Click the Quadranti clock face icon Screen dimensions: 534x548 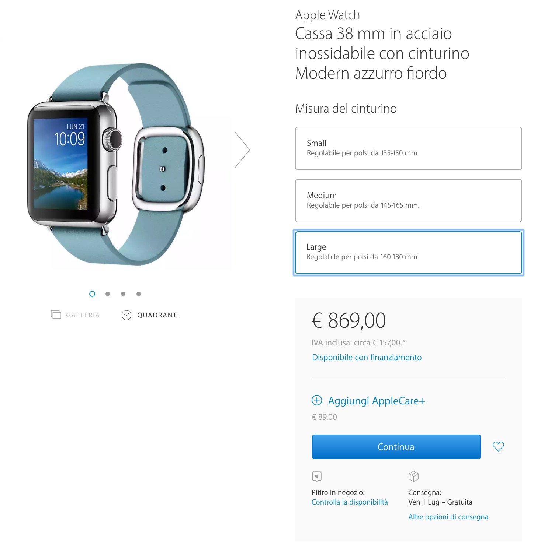pyautogui.click(x=126, y=315)
